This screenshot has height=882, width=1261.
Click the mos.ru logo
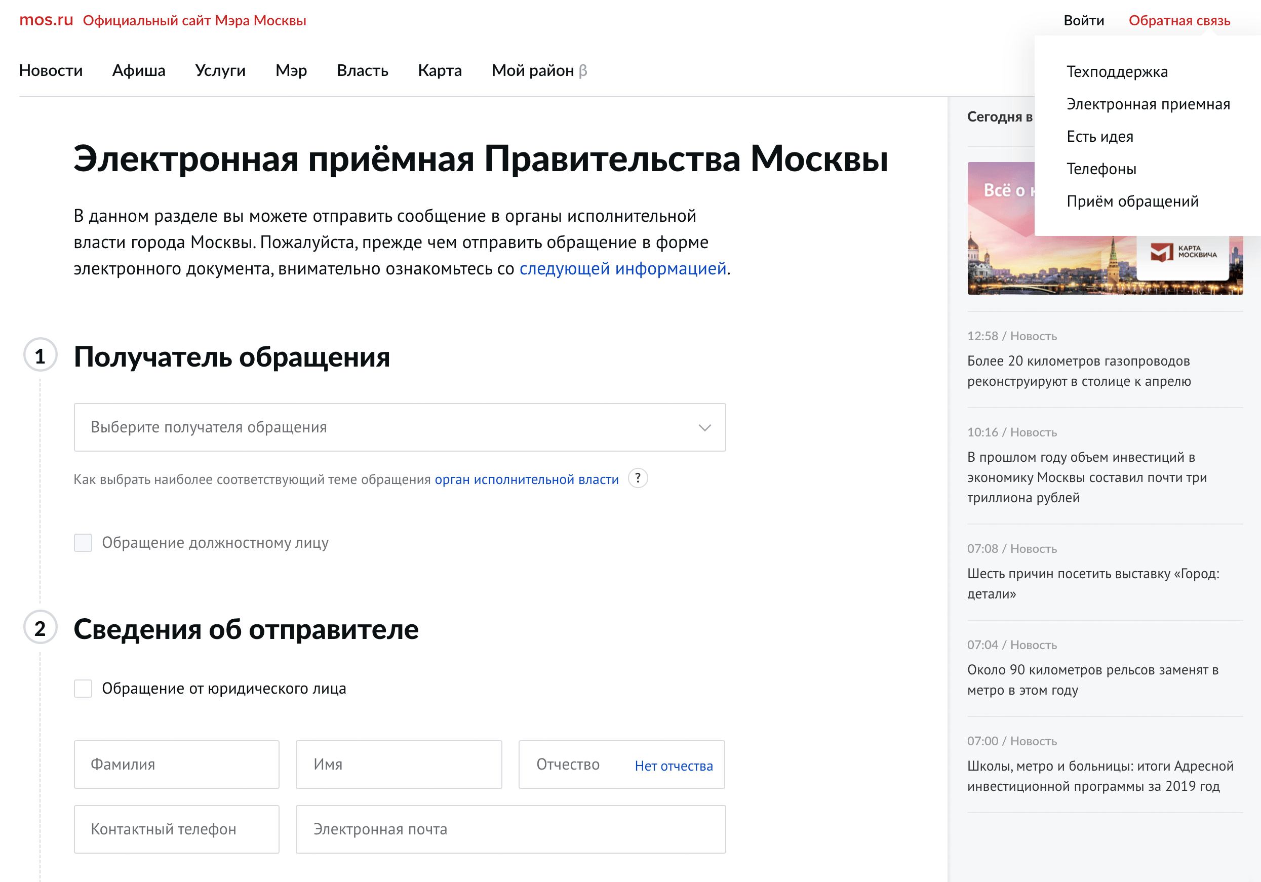46,20
